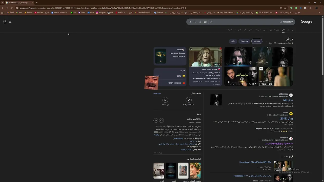Open the Google account avatar menu
This screenshot has height=182, width=324.
[x=5, y=22]
